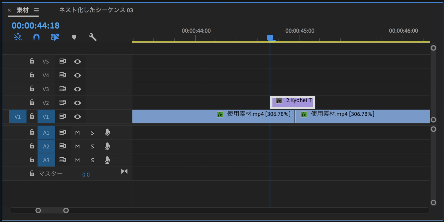
Task: Mute audio track A2
Action: click(x=77, y=146)
